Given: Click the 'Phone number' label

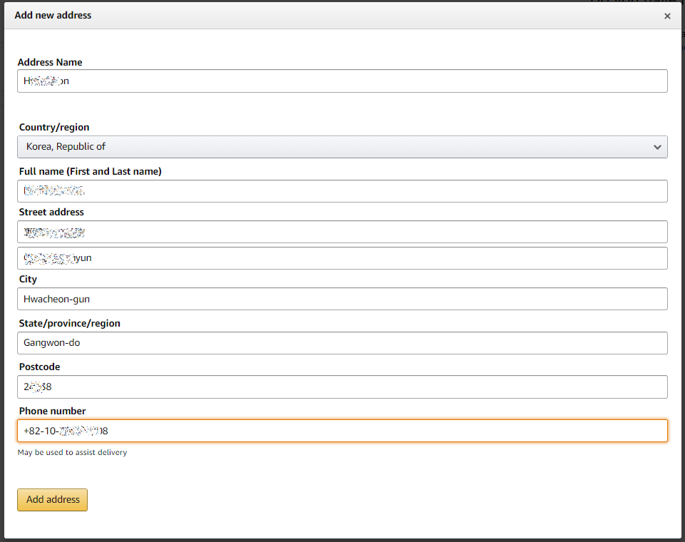Looking at the screenshot, I should coord(53,411).
